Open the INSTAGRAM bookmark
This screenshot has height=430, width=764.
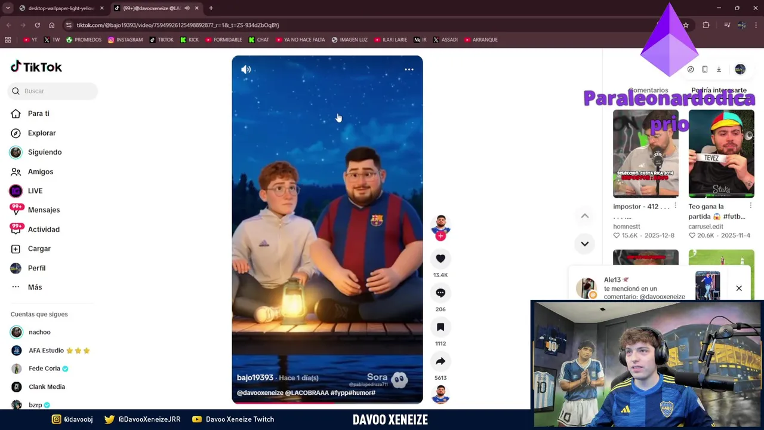pyautogui.click(x=125, y=40)
